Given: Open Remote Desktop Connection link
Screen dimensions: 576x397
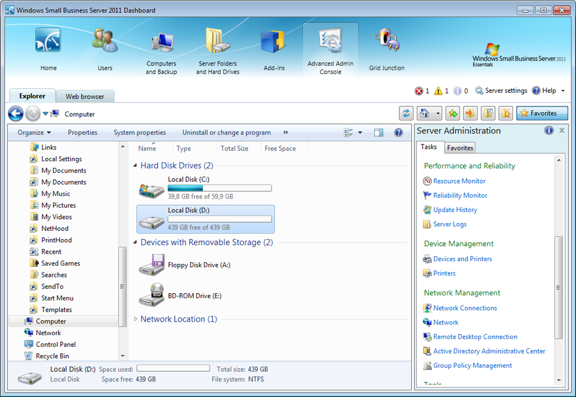Looking at the screenshot, I should (x=475, y=336).
